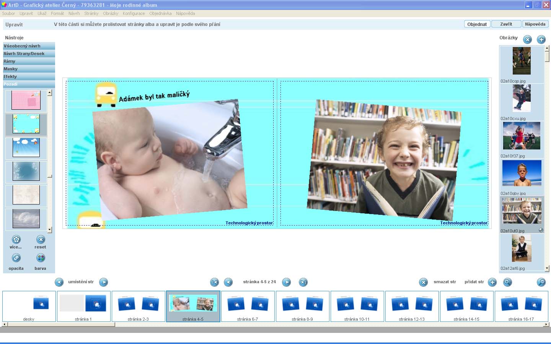Click the 'více...' backgrounds icon
Viewport: 551px width, 344px height.
click(16, 240)
